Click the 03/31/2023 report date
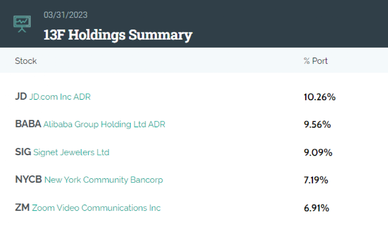This screenshot has width=388, height=230. click(x=66, y=15)
